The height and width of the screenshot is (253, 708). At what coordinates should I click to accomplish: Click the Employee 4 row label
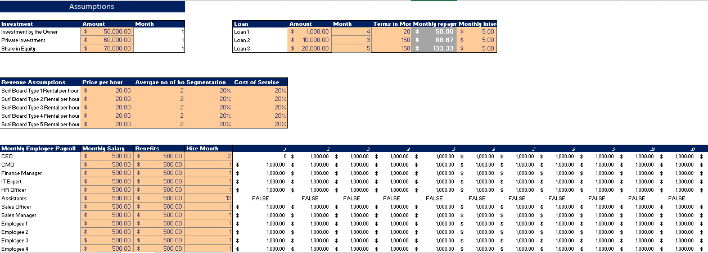tap(40, 249)
